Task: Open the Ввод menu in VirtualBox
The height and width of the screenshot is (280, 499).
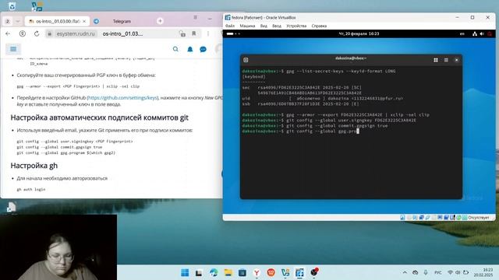Action: coord(277,26)
